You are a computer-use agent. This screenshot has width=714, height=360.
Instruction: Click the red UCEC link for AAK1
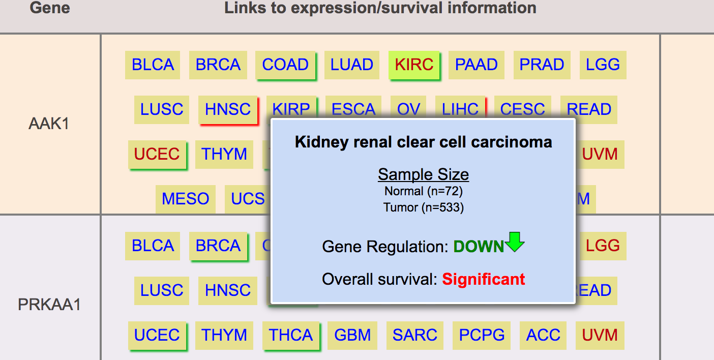pos(157,154)
